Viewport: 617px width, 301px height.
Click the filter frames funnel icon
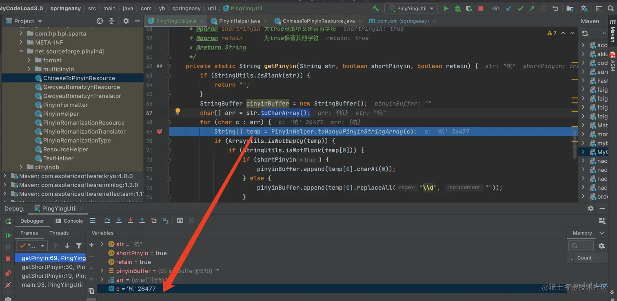[x=79, y=246]
